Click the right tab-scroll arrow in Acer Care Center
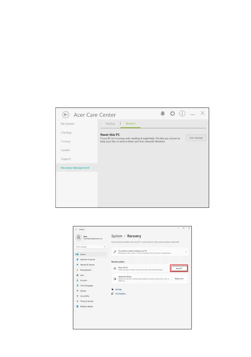The width and height of the screenshot is (251, 357). [x=206, y=123]
